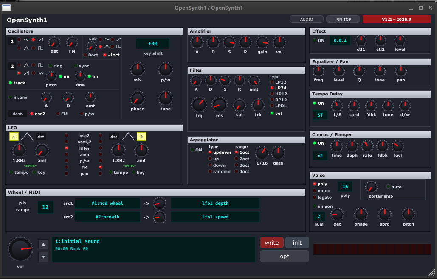The width and height of the screenshot is (437, 279).
Task: Go to previous patch with up arrow
Action: [x=43, y=244]
